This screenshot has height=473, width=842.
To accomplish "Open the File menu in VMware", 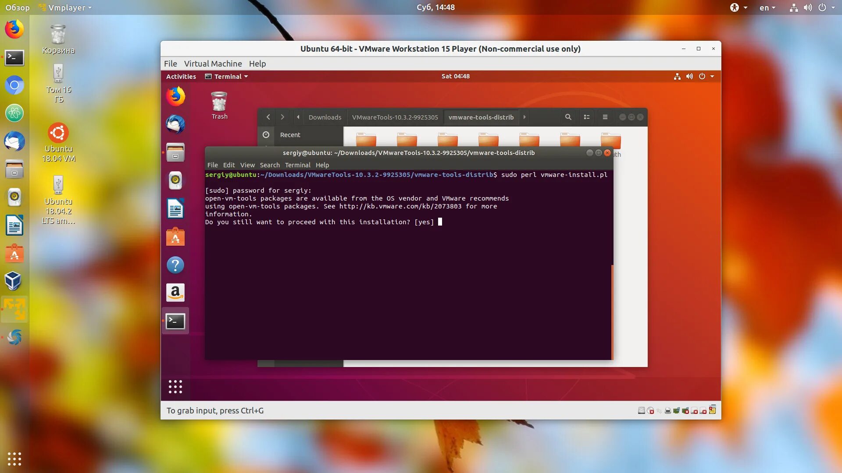I will pyautogui.click(x=170, y=63).
